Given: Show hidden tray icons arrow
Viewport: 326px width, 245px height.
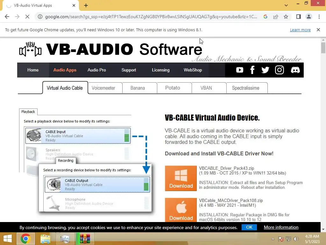Looking at the screenshot, I should click(x=273, y=239).
